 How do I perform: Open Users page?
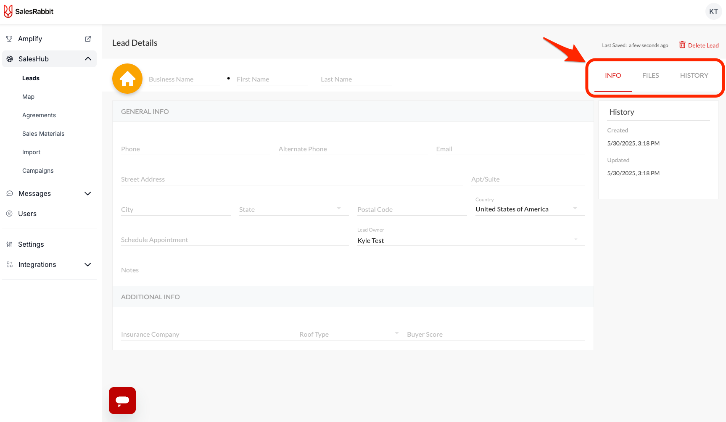(x=27, y=214)
